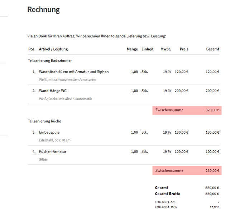The width and height of the screenshot is (240, 217).
Task: Click the Waschtisch 60 cm item name
Action: point(74,72)
